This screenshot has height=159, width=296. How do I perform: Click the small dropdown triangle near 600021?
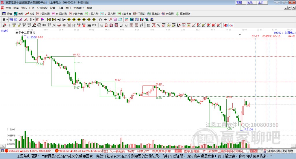point(240,34)
